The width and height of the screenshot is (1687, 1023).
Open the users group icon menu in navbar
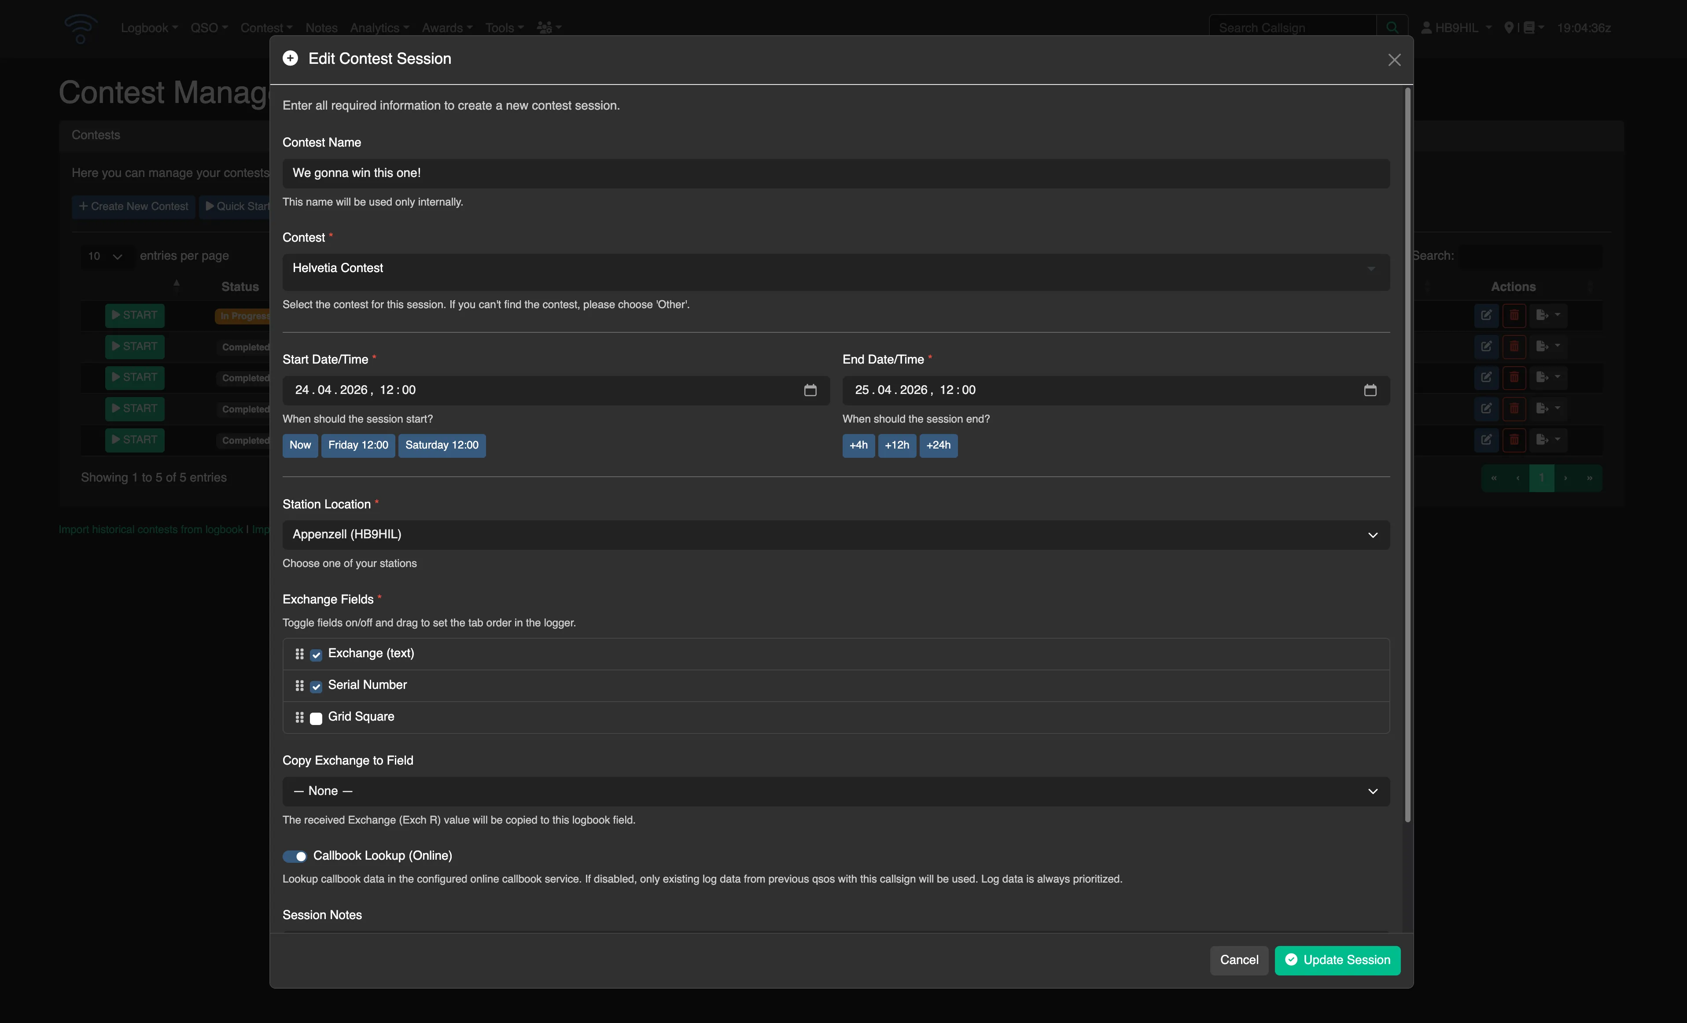[x=549, y=27]
